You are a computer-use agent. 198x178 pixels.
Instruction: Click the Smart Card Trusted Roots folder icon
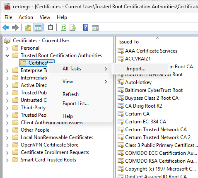15,160
